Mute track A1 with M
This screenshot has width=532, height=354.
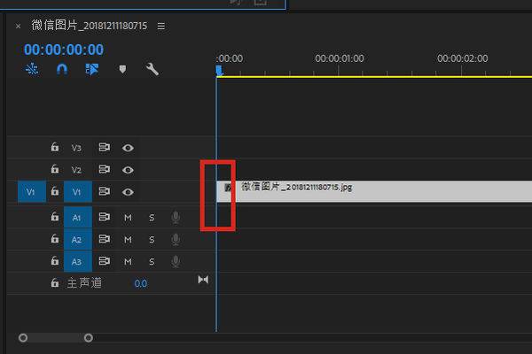(128, 218)
